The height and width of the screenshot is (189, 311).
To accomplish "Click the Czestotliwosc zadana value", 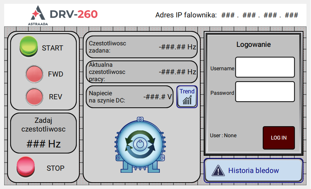I will pos(178,47).
